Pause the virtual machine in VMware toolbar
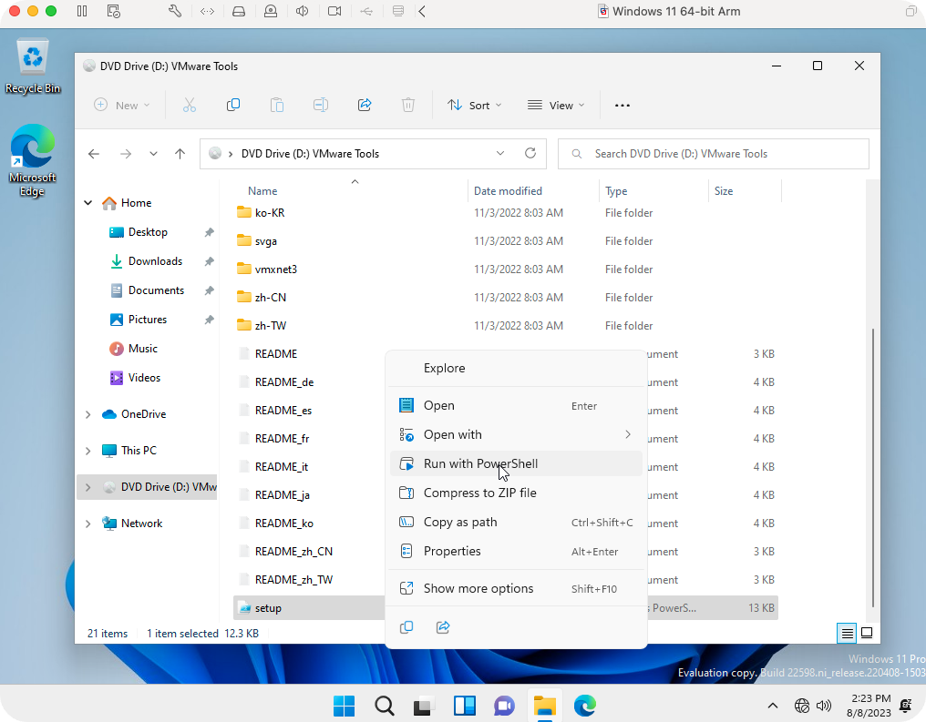Screen dimensions: 926x722 click(x=82, y=11)
